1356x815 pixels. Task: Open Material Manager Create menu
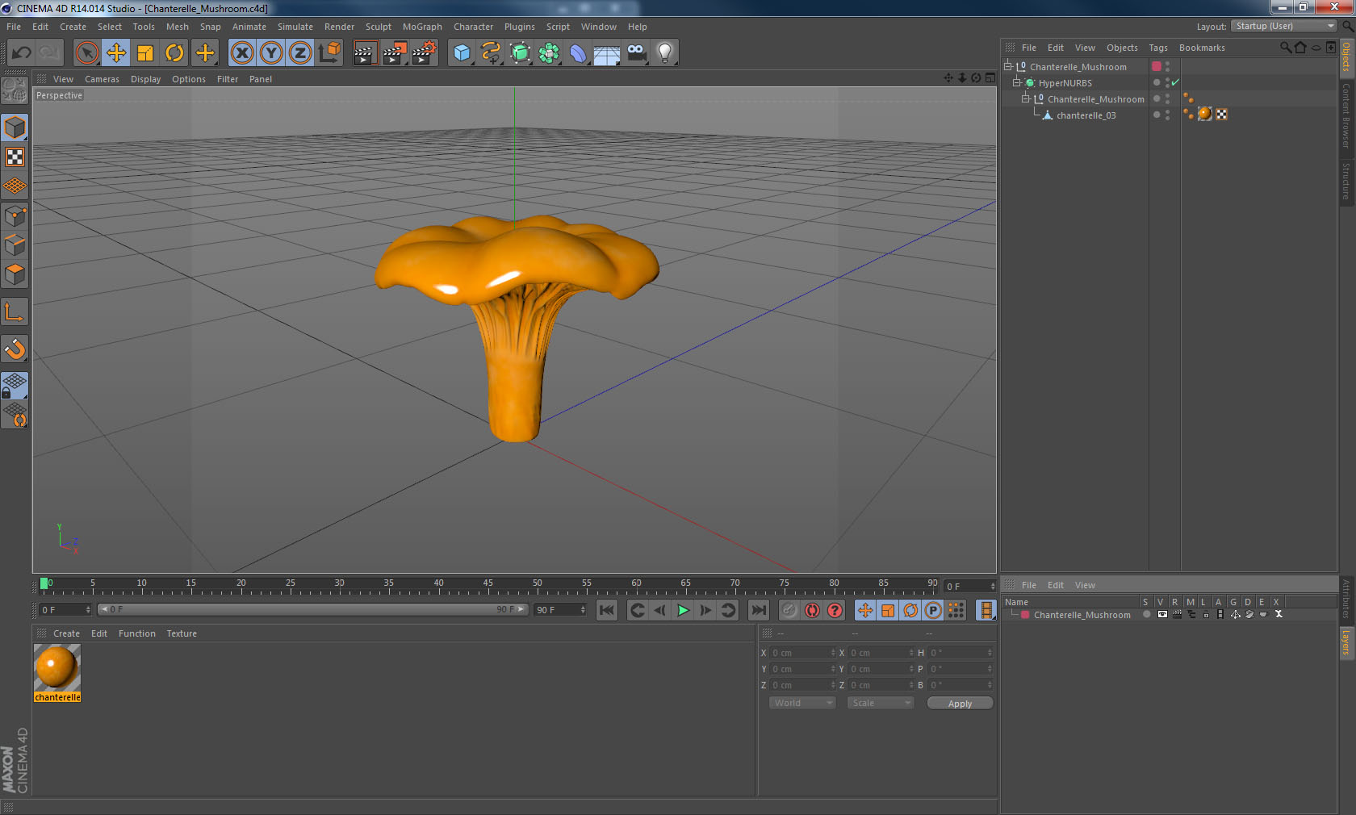[66, 633]
